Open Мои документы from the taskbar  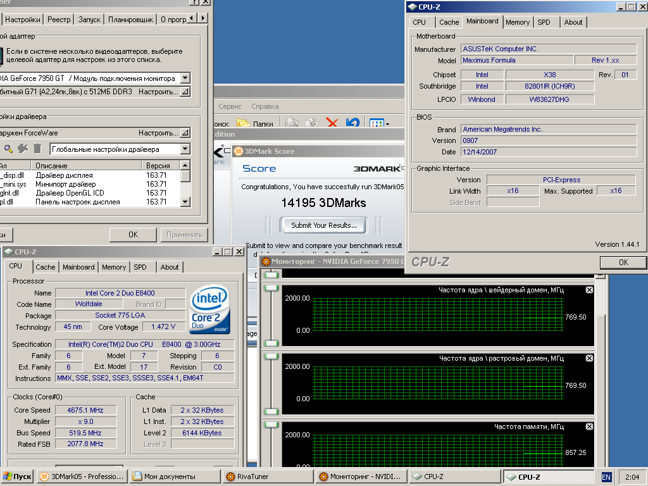(175, 477)
